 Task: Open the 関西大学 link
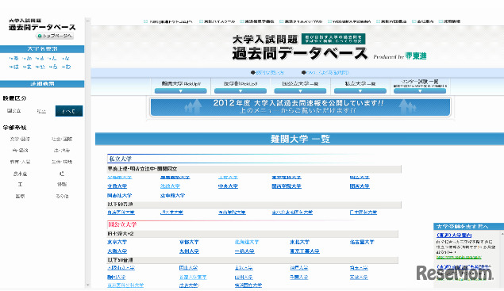coord(360,186)
